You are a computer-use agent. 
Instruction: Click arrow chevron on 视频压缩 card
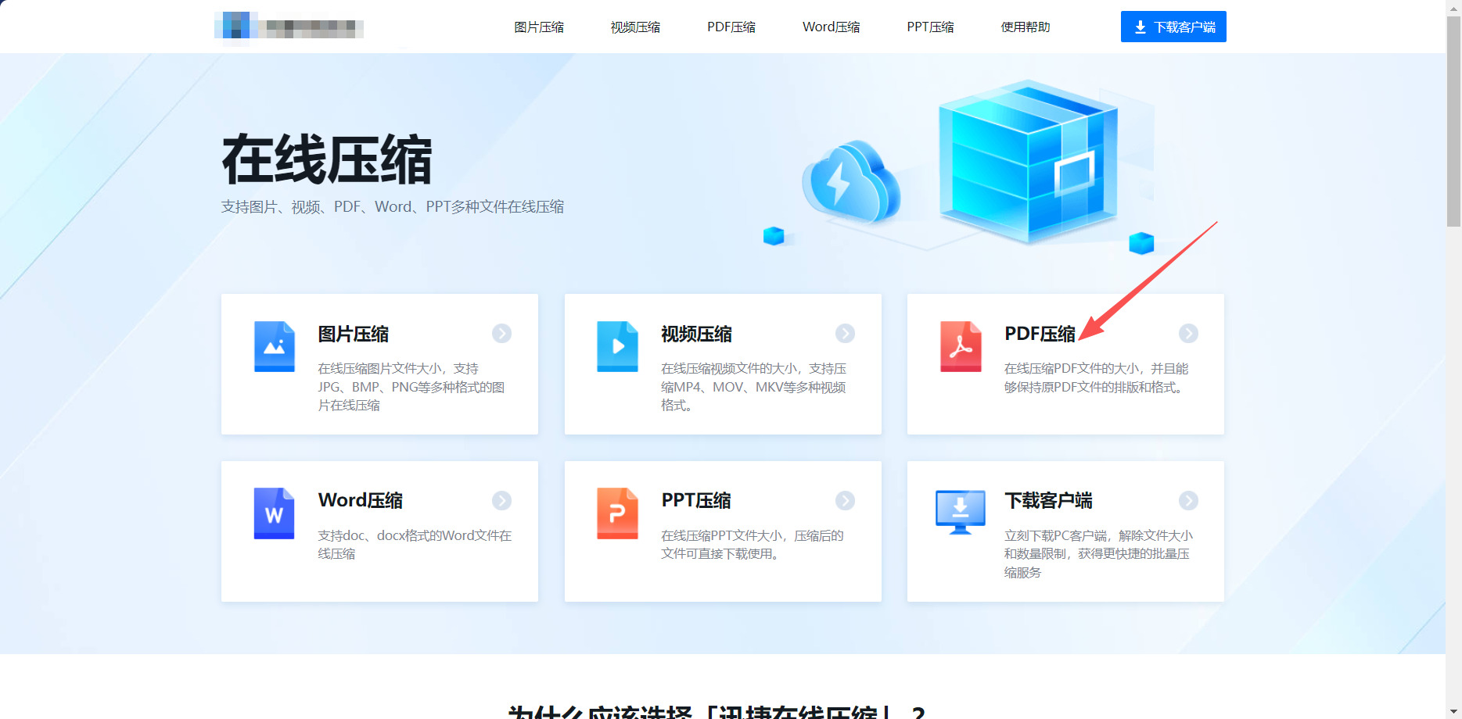845,334
